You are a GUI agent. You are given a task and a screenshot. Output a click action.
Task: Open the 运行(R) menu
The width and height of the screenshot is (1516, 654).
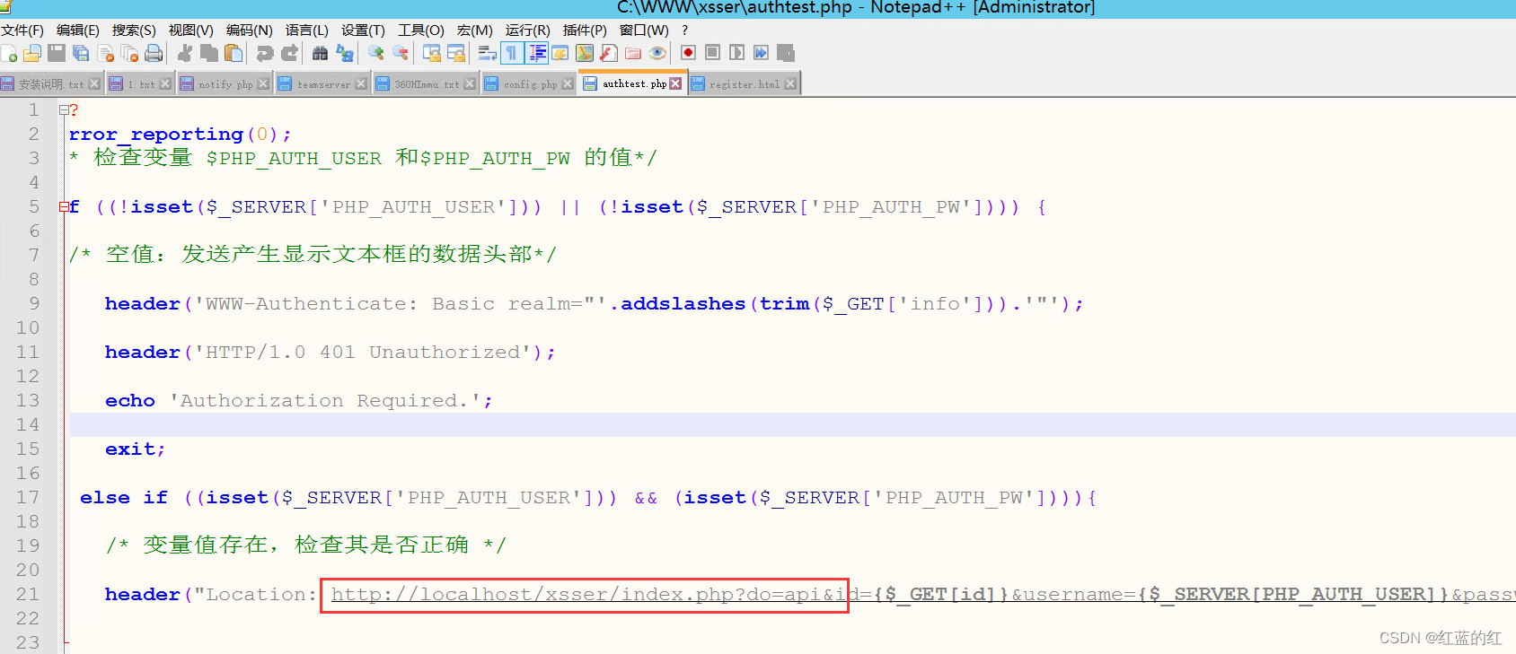[528, 31]
